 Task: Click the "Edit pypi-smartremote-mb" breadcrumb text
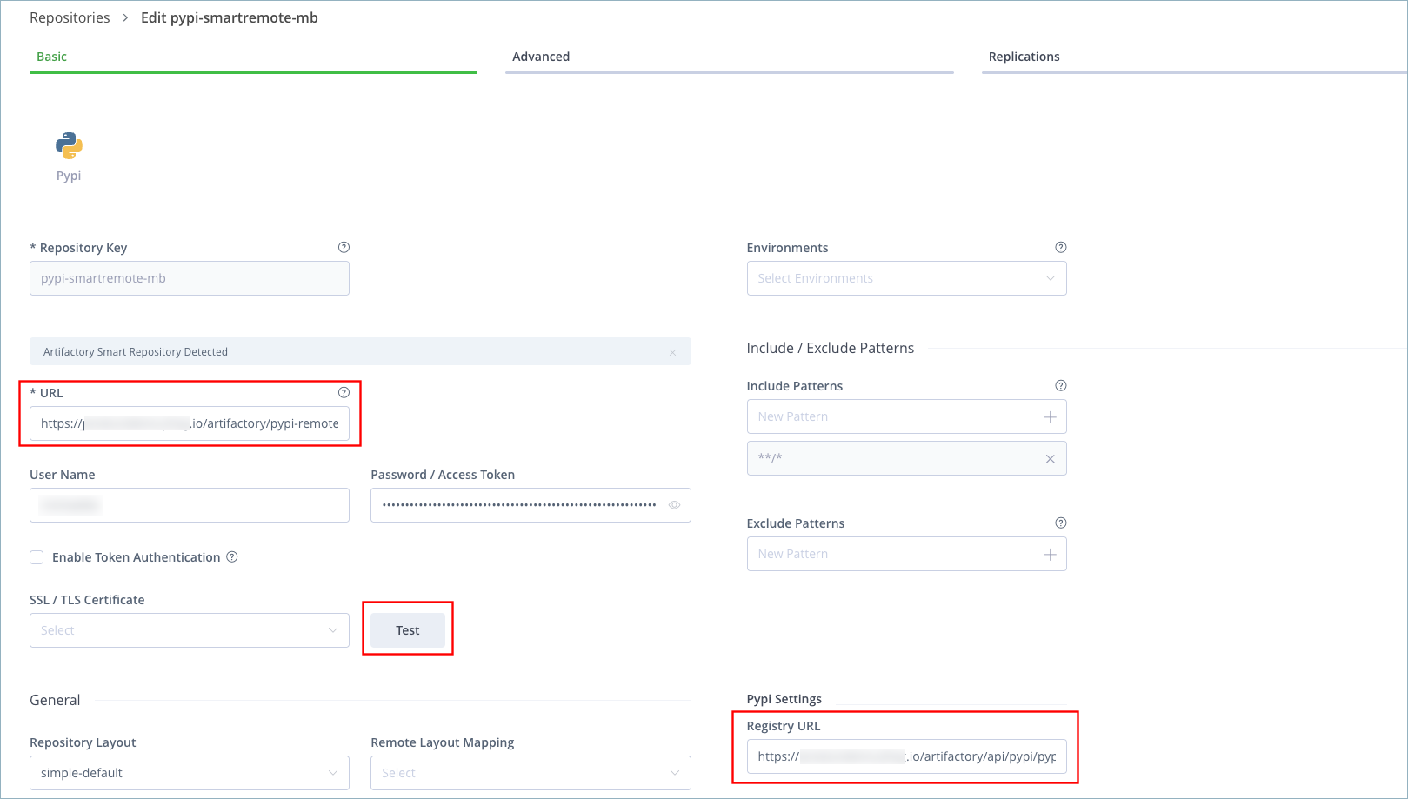[x=230, y=17]
